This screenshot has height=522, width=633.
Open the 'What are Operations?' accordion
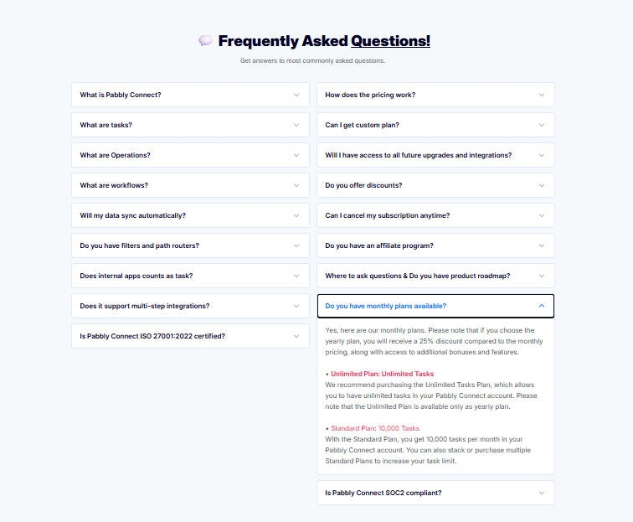[190, 155]
